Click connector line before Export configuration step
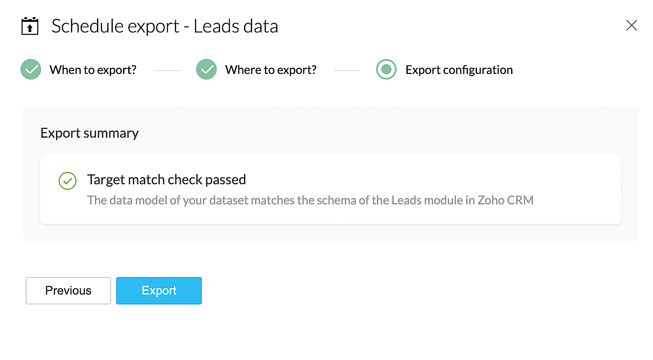 (347, 70)
